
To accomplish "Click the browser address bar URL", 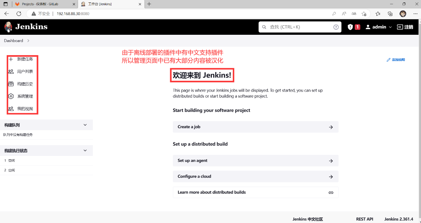I will click(x=73, y=14).
